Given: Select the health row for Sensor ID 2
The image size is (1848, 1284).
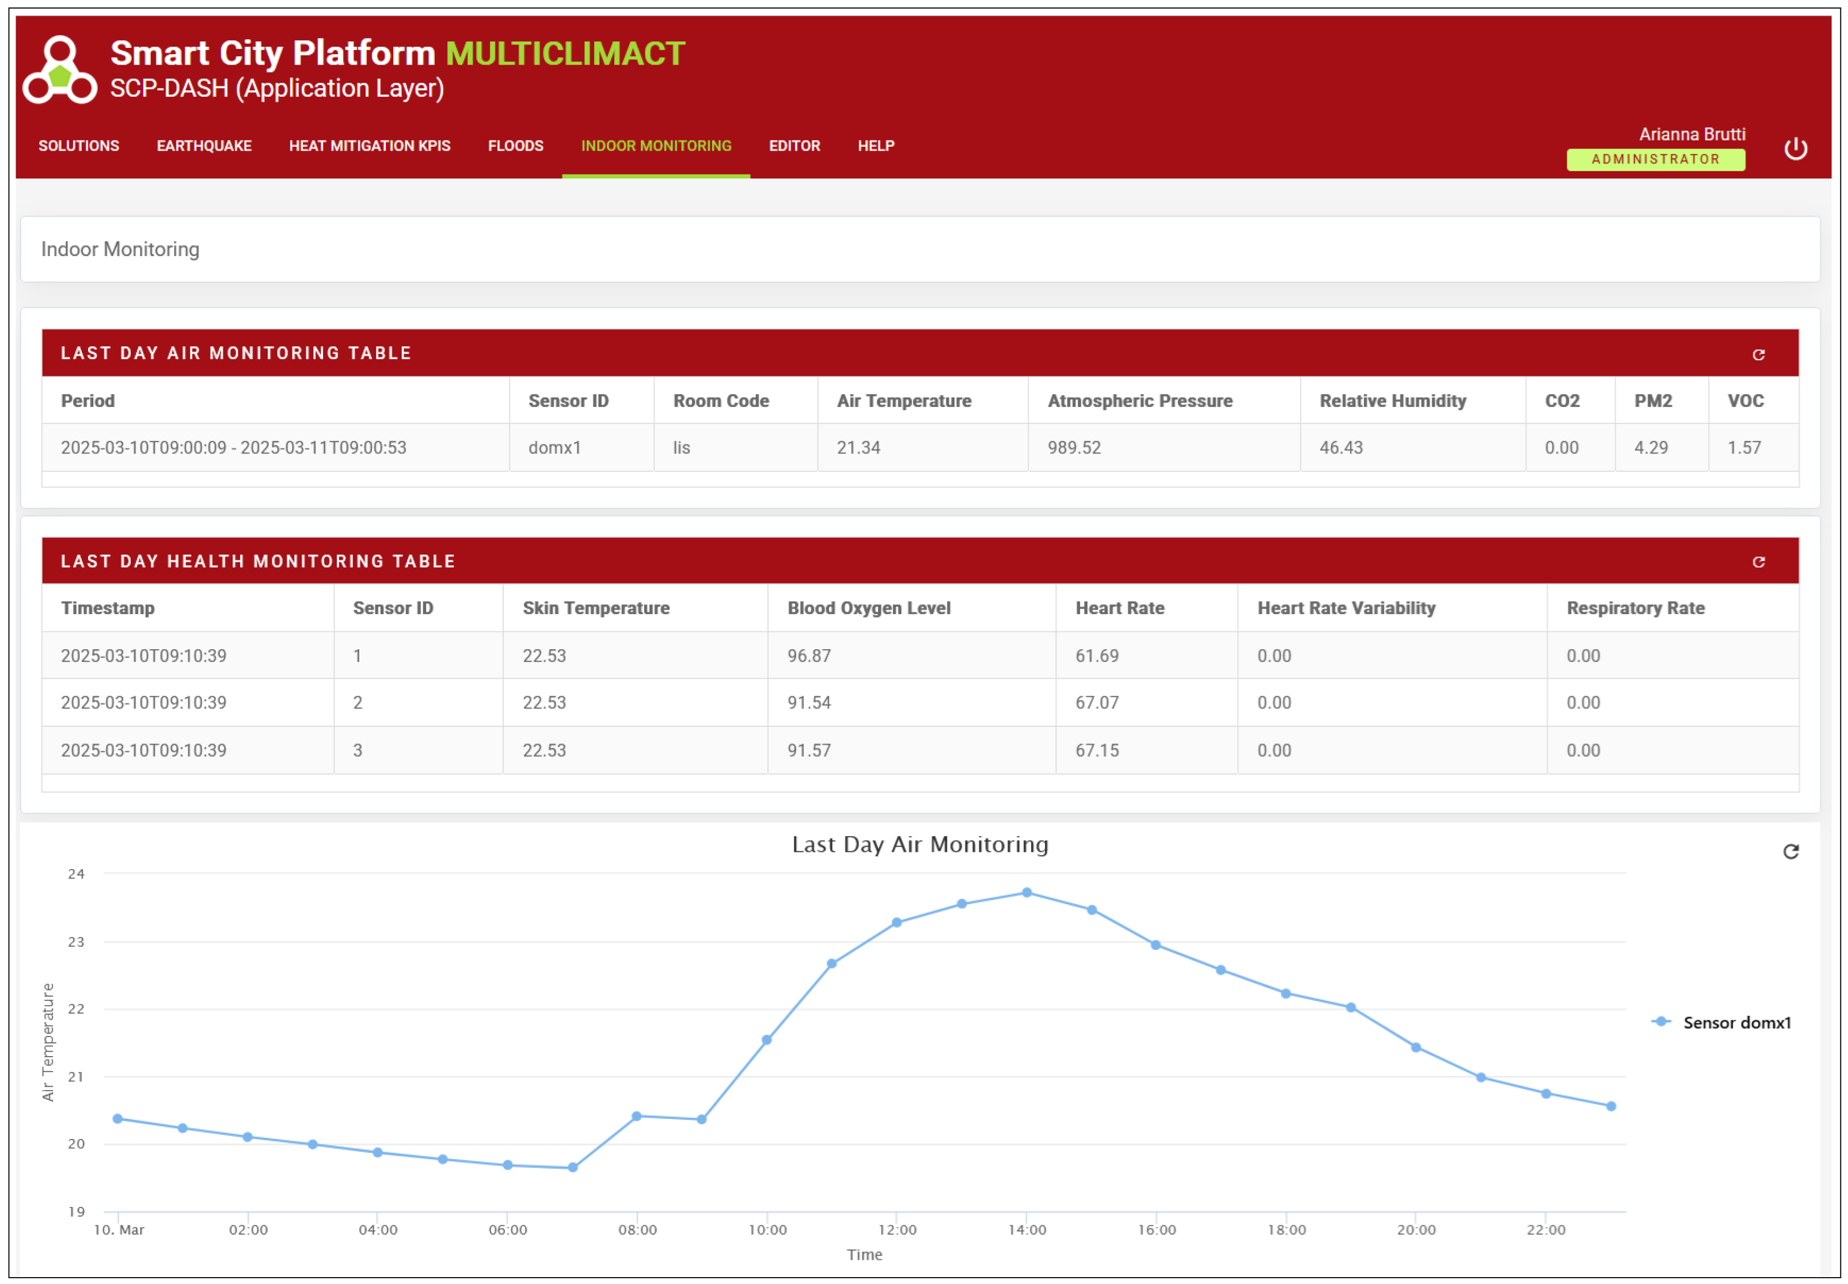Looking at the screenshot, I should click(x=357, y=702).
